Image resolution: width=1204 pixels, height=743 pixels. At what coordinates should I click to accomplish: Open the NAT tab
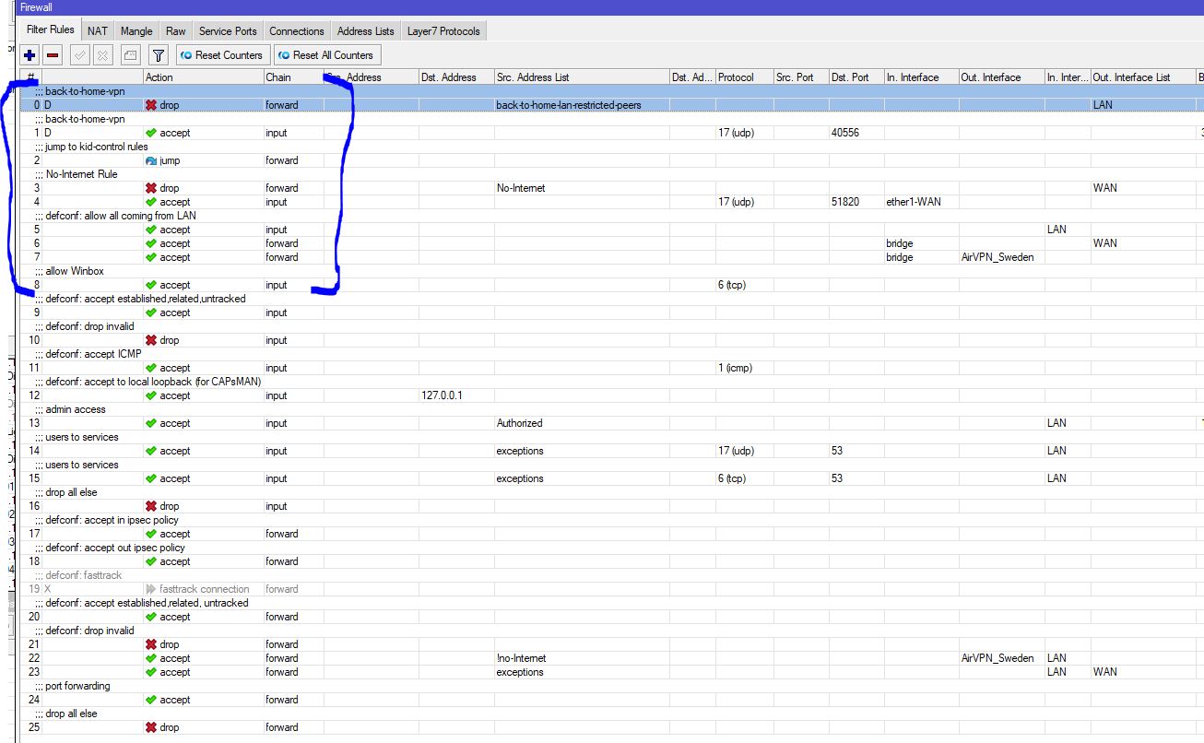tap(98, 31)
